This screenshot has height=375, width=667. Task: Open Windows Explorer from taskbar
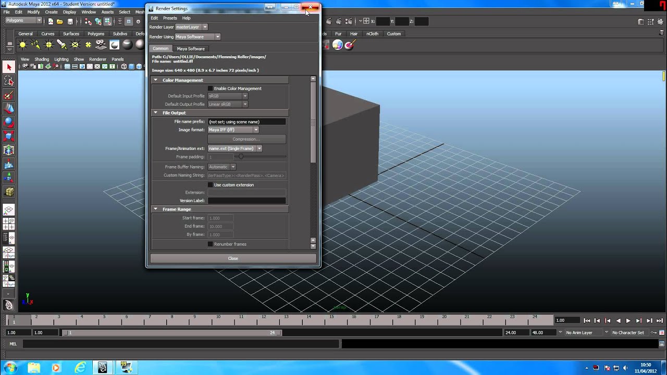coord(34,368)
